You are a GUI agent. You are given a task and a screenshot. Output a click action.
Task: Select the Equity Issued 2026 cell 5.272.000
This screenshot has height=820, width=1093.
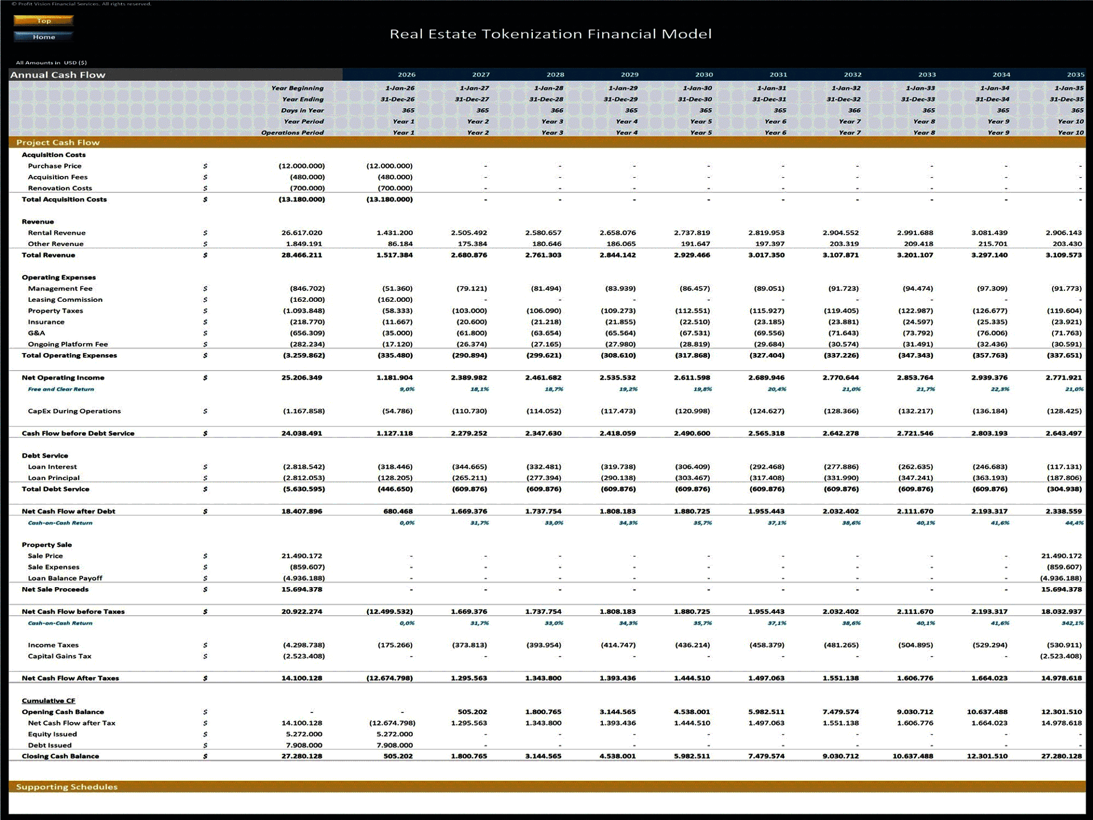pos(395,734)
